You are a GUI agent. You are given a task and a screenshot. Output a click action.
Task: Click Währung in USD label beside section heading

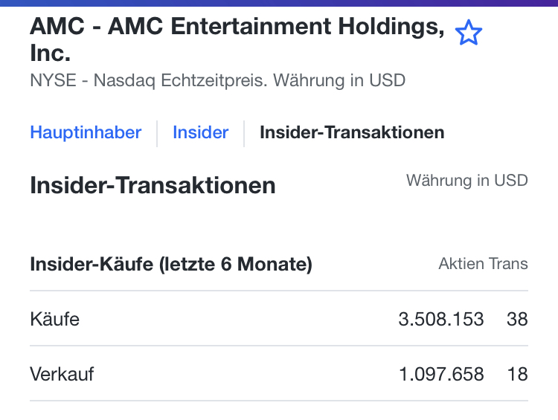pos(466,180)
